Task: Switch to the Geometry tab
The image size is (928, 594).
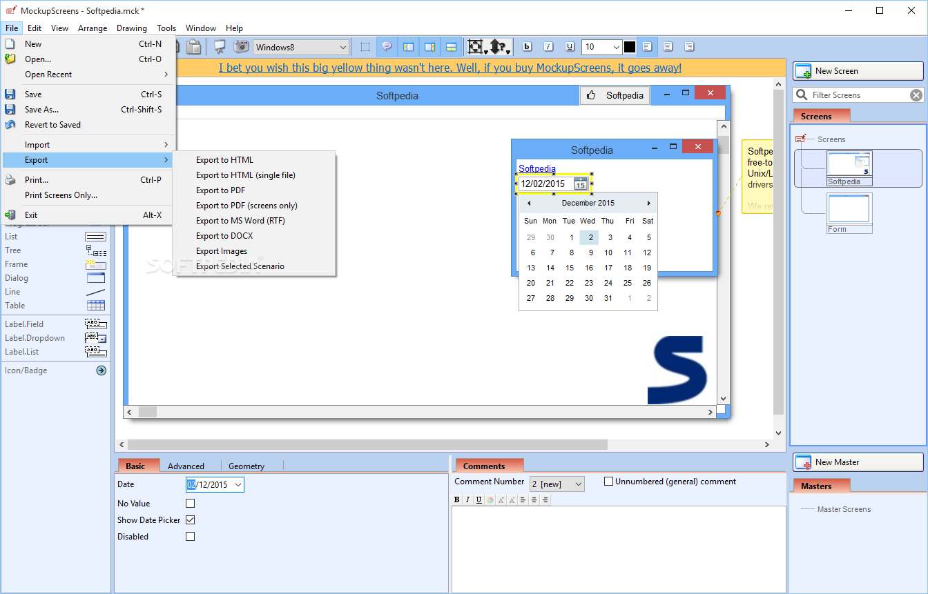Action: (246, 466)
